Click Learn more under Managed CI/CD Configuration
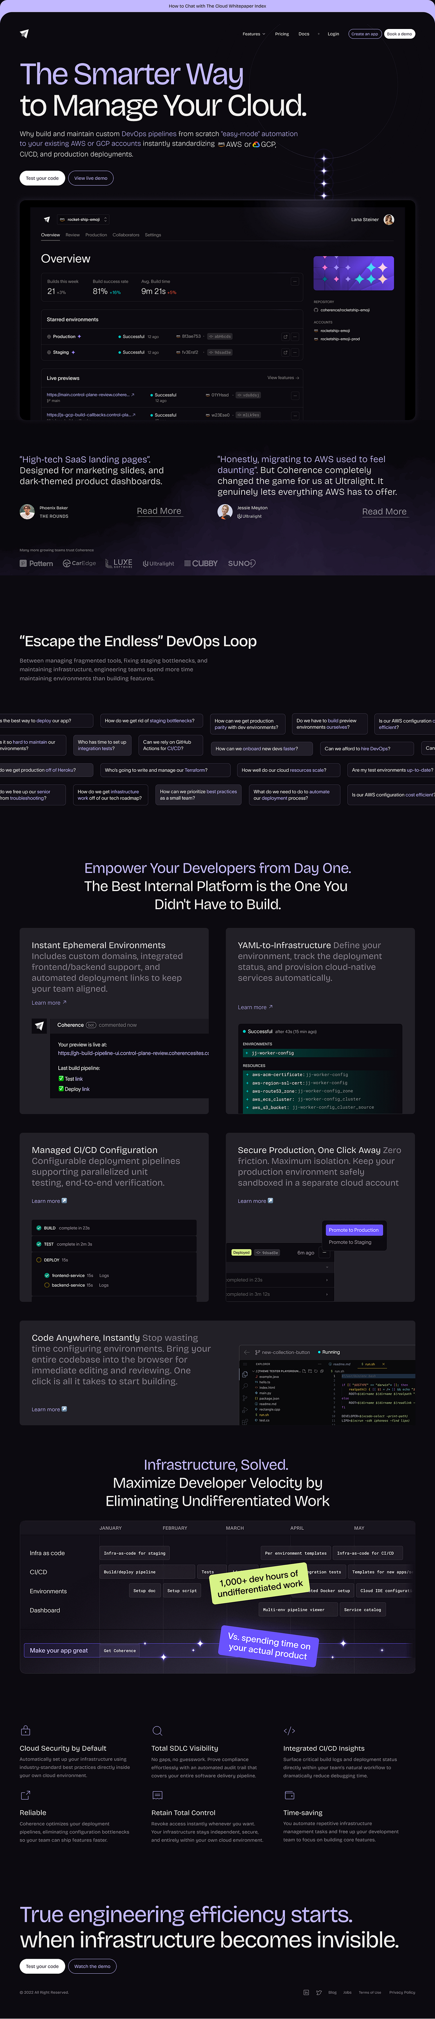 click(x=49, y=1201)
